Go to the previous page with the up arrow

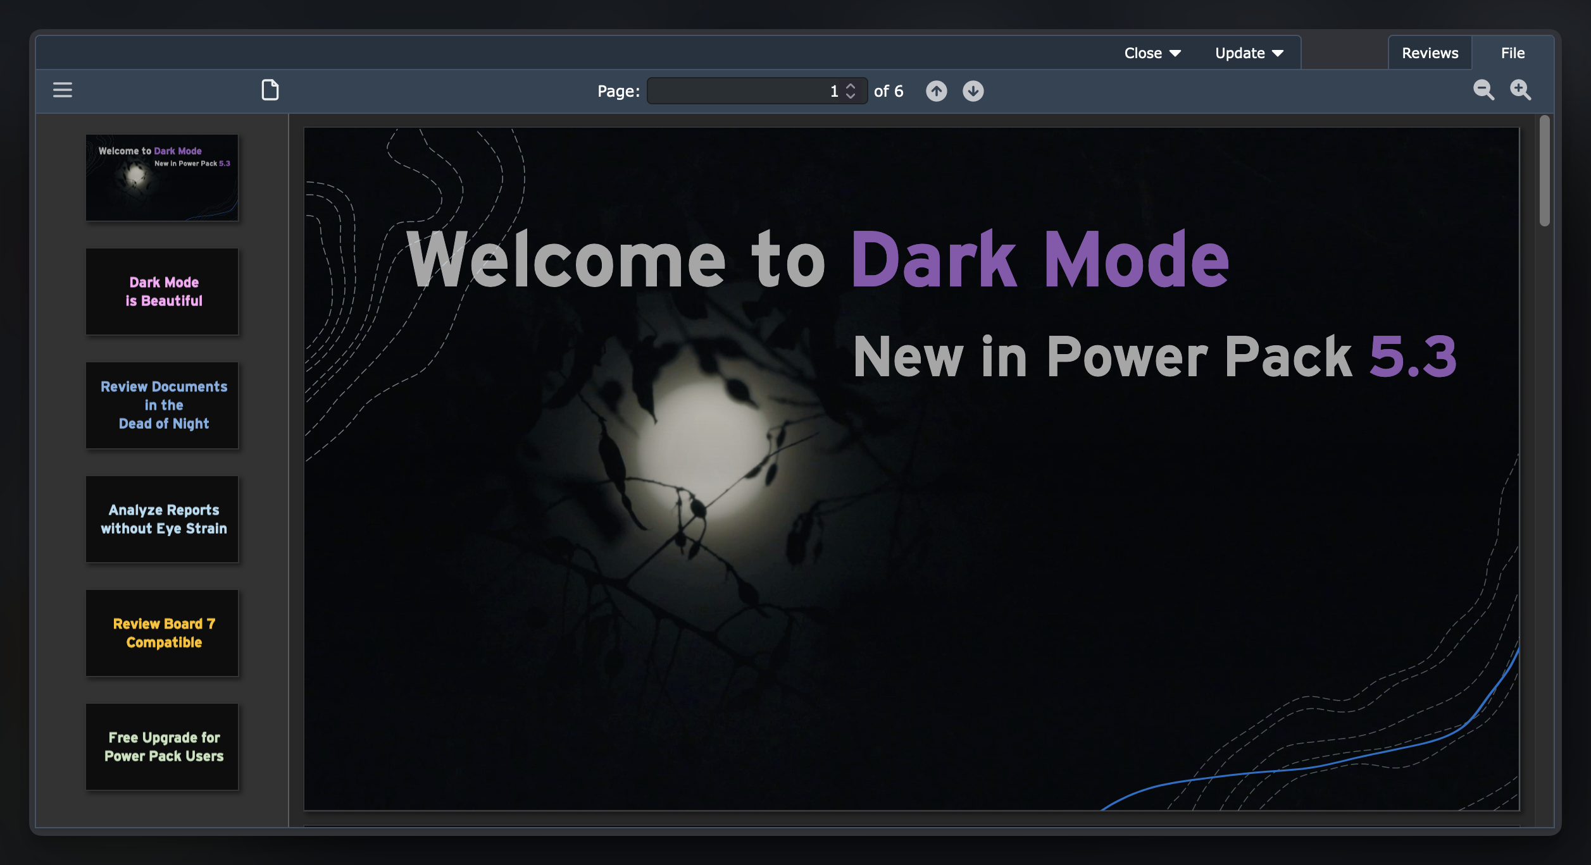pyautogui.click(x=936, y=91)
